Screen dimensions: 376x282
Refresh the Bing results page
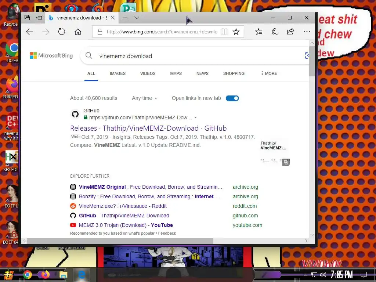[x=62, y=32]
